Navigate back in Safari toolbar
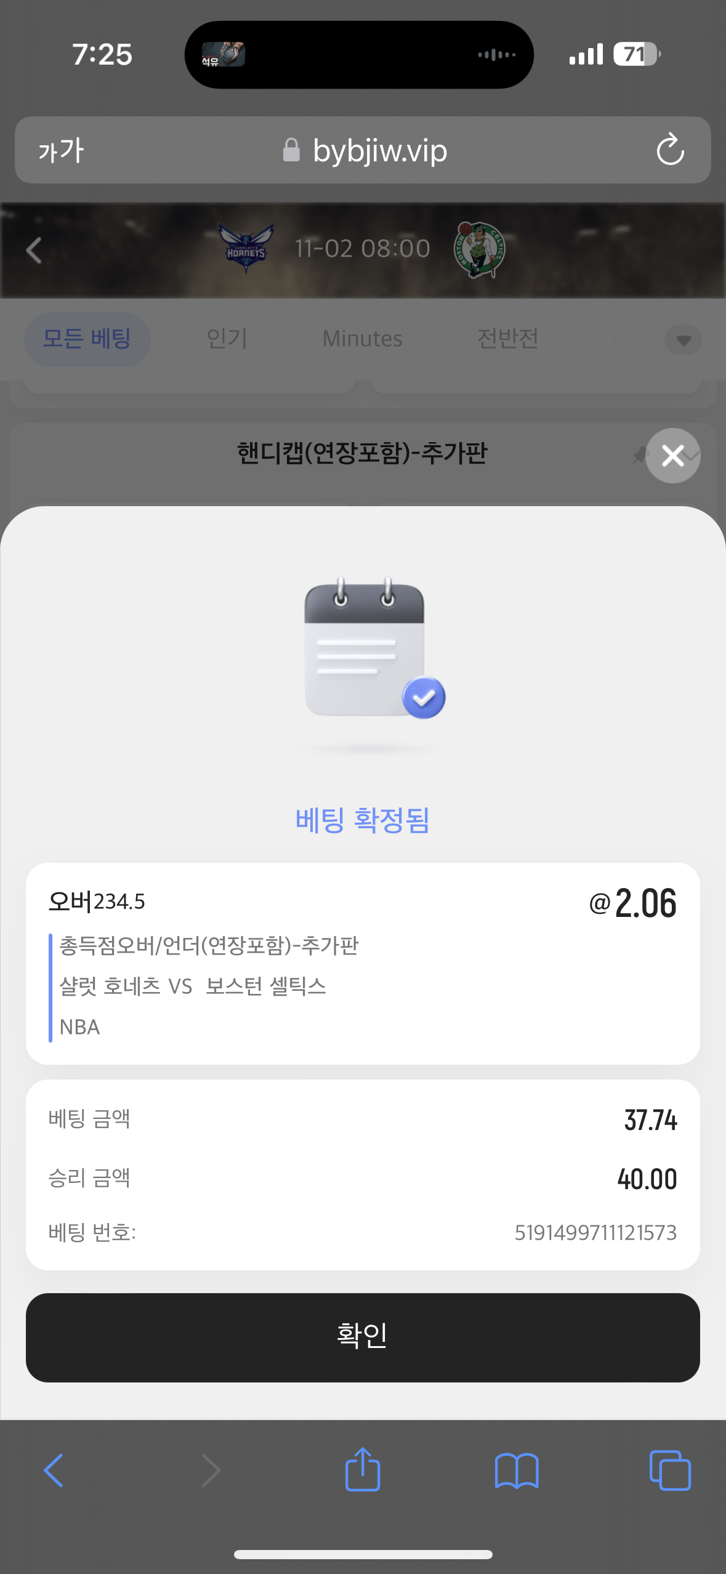The width and height of the screenshot is (726, 1574). (x=54, y=1471)
